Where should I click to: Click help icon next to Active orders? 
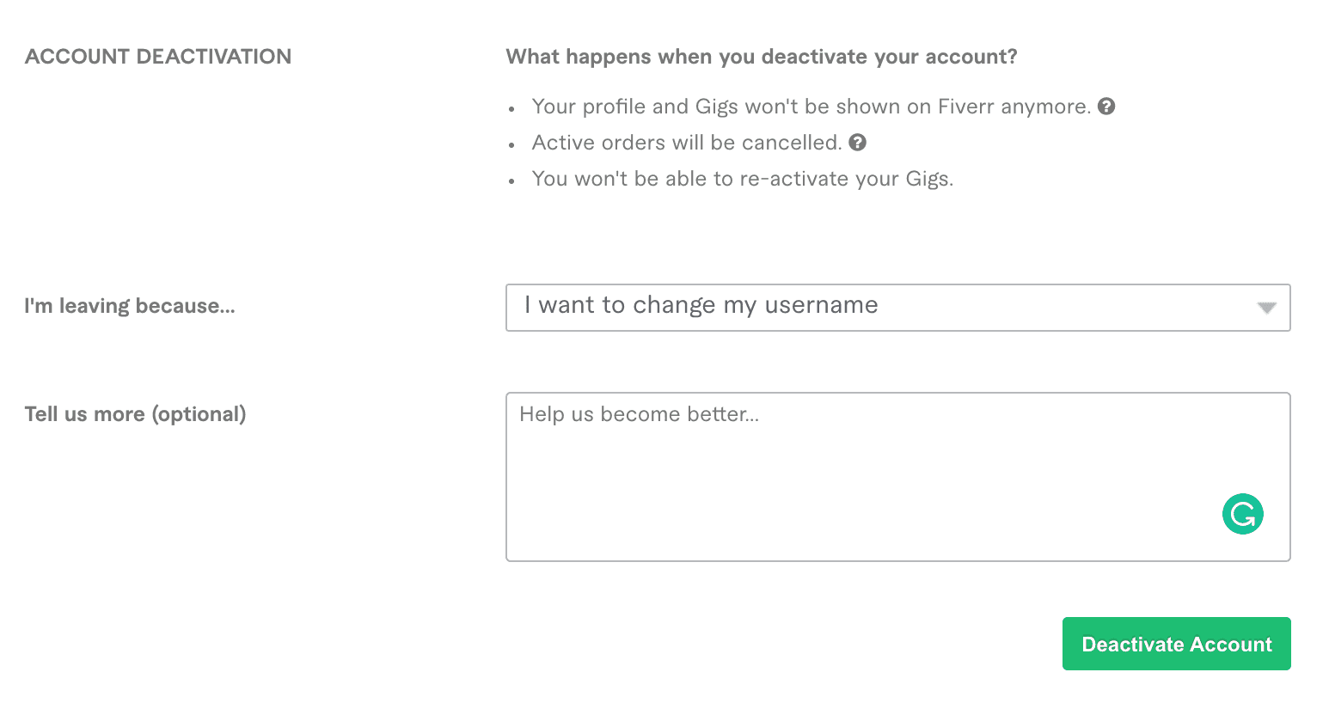[857, 143]
